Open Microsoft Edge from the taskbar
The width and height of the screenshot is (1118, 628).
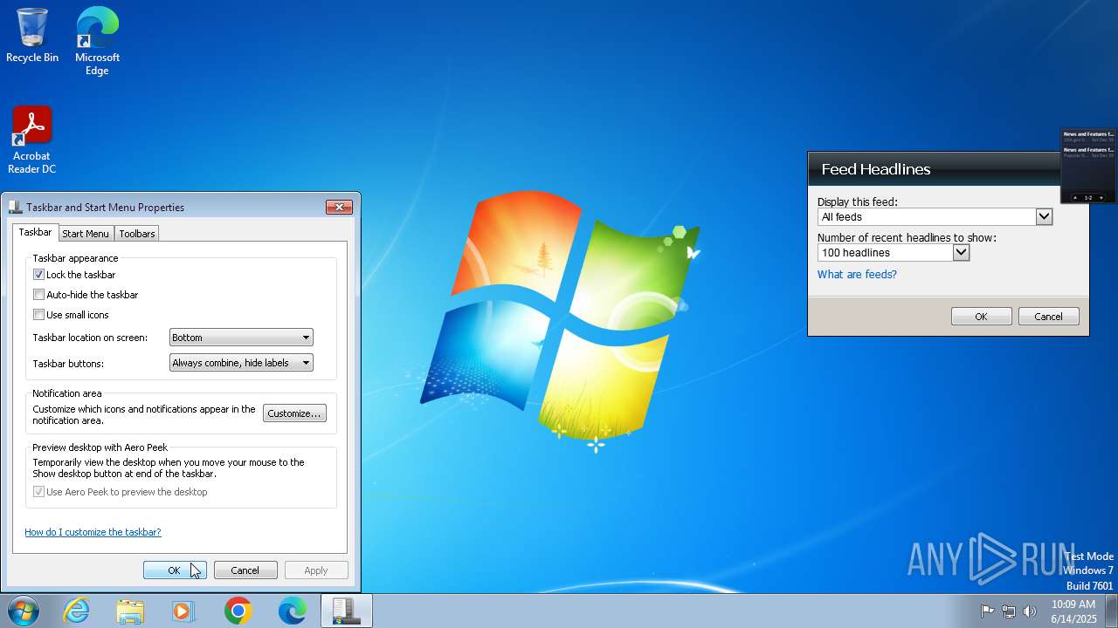pos(292,611)
